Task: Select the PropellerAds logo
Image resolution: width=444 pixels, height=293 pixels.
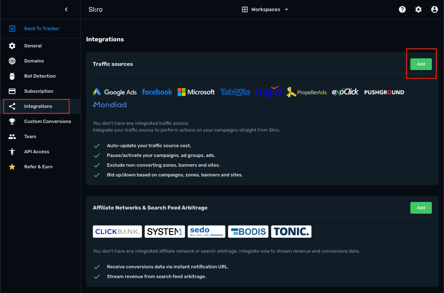Action: pyautogui.click(x=306, y=92)
